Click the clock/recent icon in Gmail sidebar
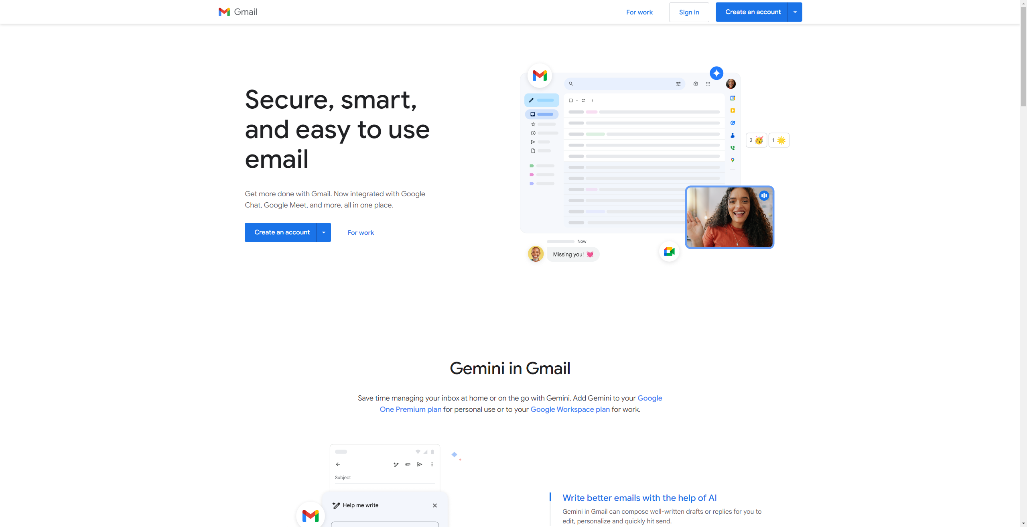 click(533, 134)
